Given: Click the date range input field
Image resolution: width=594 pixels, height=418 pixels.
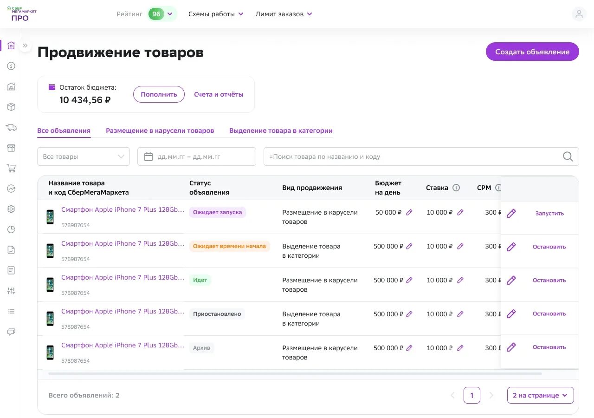Looking at the screenshot, I should pos(196,157).
